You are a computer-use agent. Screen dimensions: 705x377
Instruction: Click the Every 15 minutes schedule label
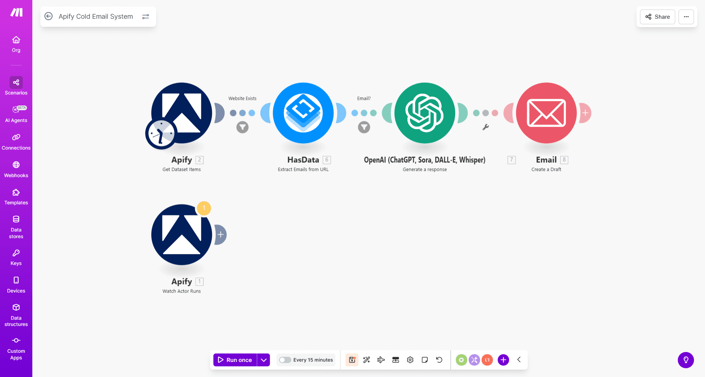pyautogui.click(x=313, y=360)
